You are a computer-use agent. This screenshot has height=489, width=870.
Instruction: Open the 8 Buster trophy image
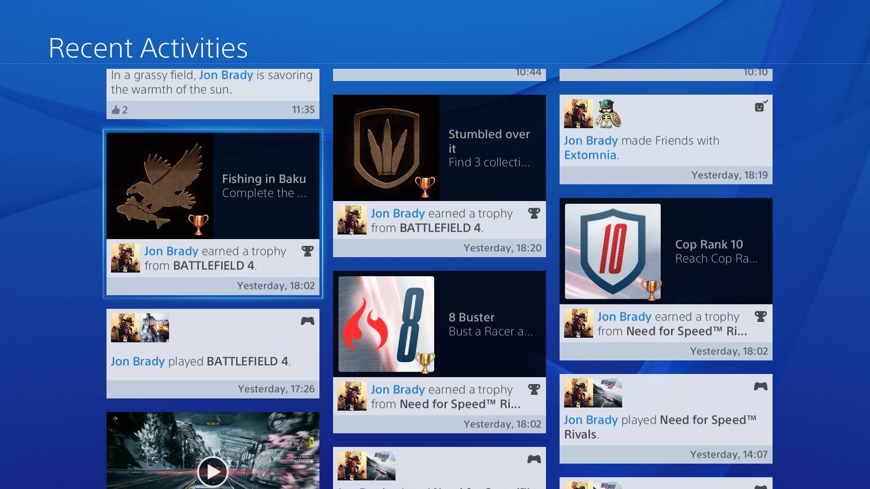click(386, 324)
